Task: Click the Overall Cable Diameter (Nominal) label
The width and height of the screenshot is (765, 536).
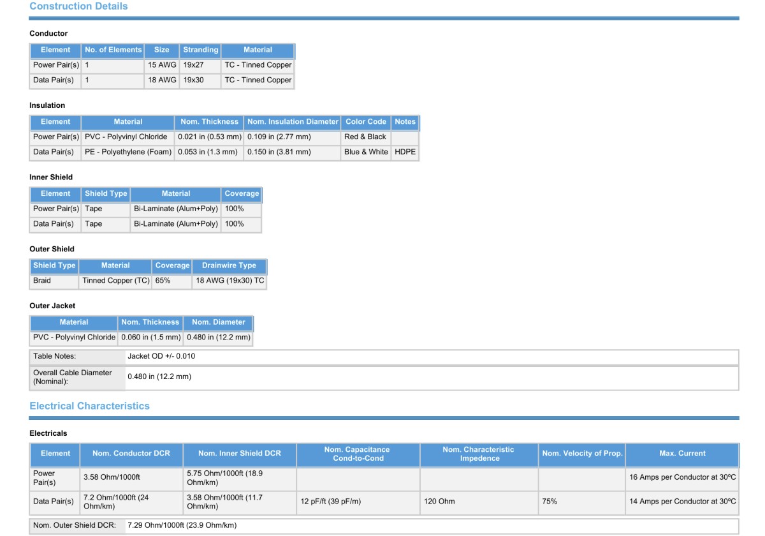Action: click(73, 376)
